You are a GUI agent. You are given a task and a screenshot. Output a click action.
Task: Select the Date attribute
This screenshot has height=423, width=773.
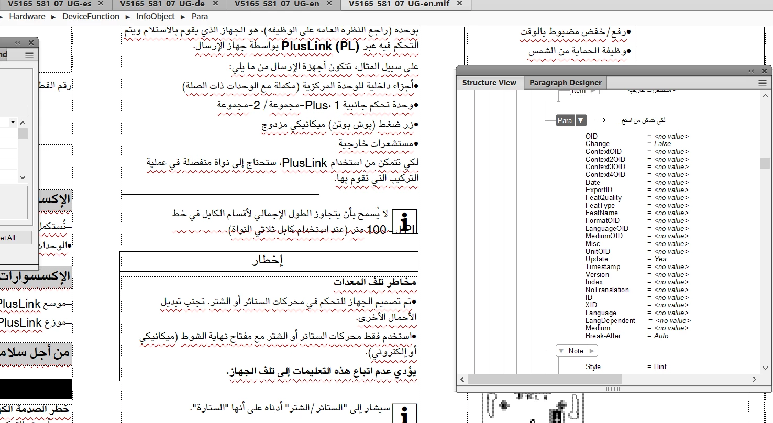pyautogui.click(x=637, y=182)
